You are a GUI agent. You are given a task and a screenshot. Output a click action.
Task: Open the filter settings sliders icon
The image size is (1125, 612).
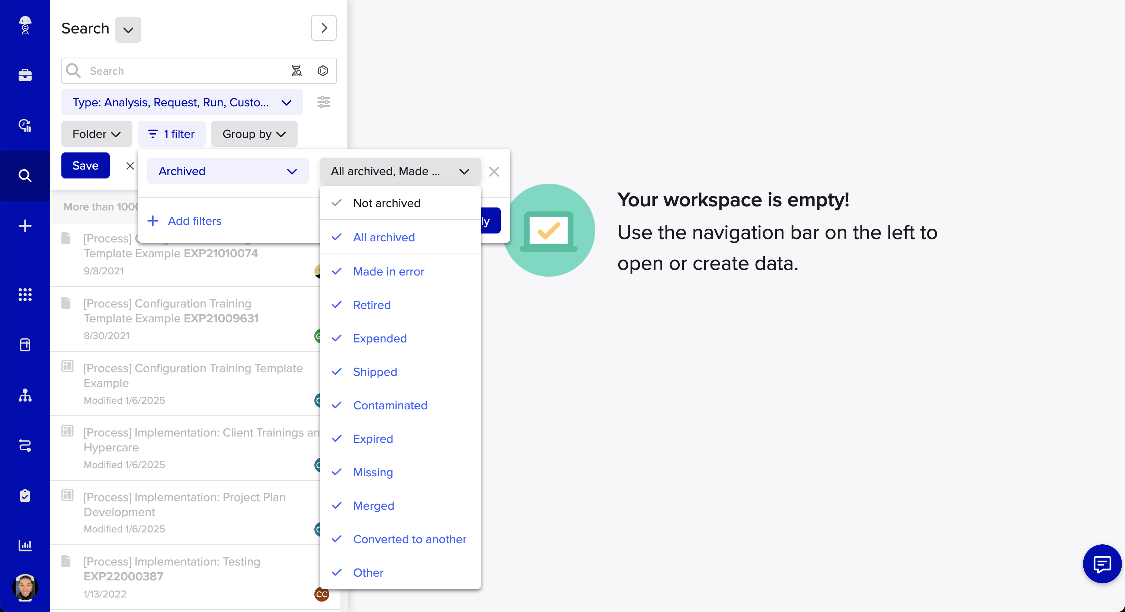(x=324, y=102)
